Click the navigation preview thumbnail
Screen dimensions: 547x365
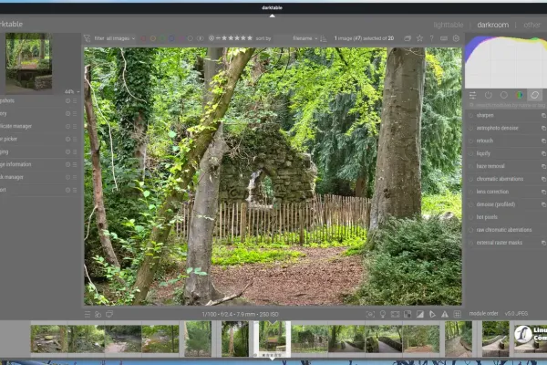tap(28, 62)
